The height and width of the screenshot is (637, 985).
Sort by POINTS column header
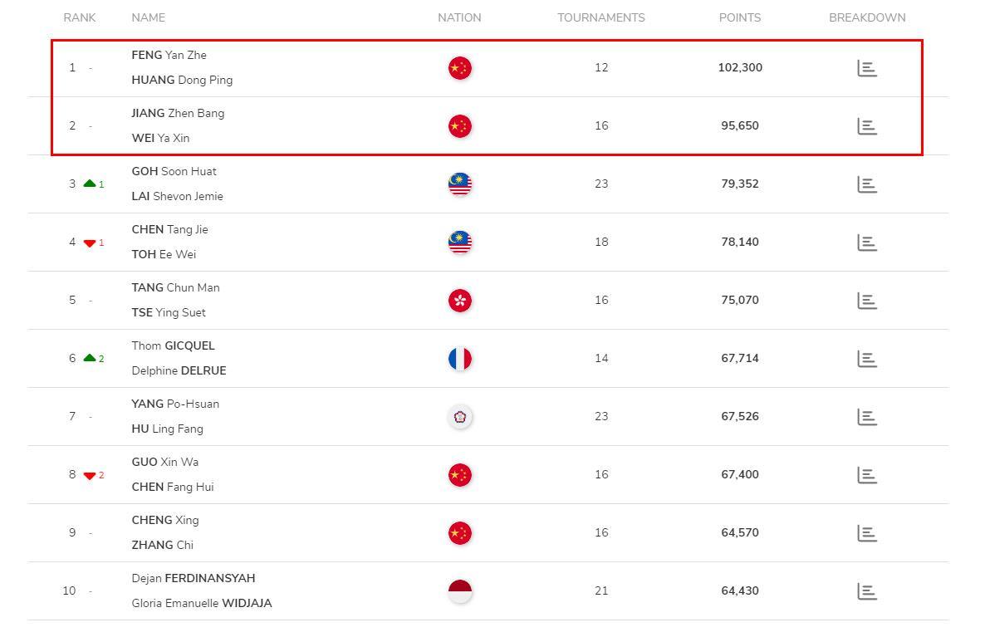coord(740,17)
